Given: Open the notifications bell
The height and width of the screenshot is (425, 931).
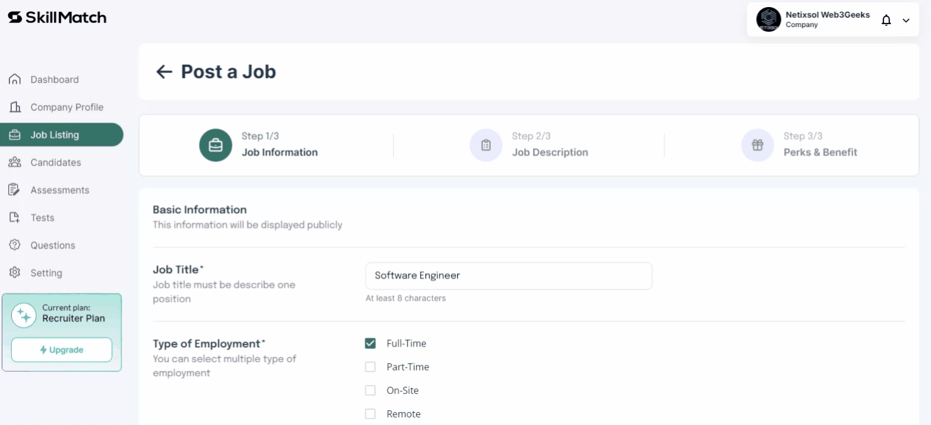Looking at the screenshot, I should coord(886,20).
